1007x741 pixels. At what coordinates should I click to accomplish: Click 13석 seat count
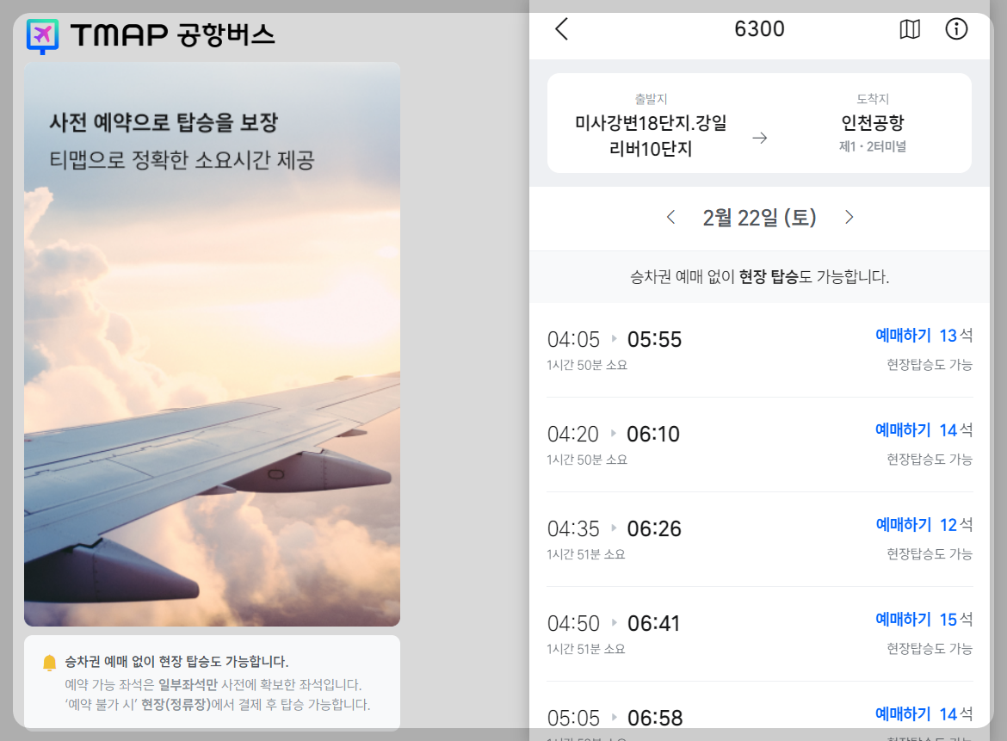coord(956,335)
